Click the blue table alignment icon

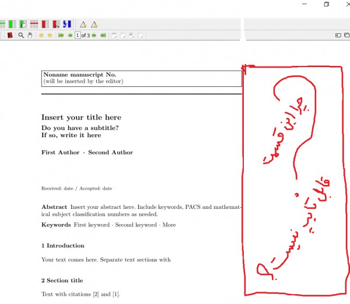(66, 25)
